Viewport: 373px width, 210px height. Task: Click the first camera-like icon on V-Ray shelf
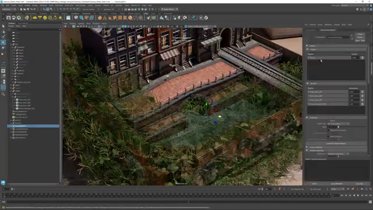tap(9, 17)
